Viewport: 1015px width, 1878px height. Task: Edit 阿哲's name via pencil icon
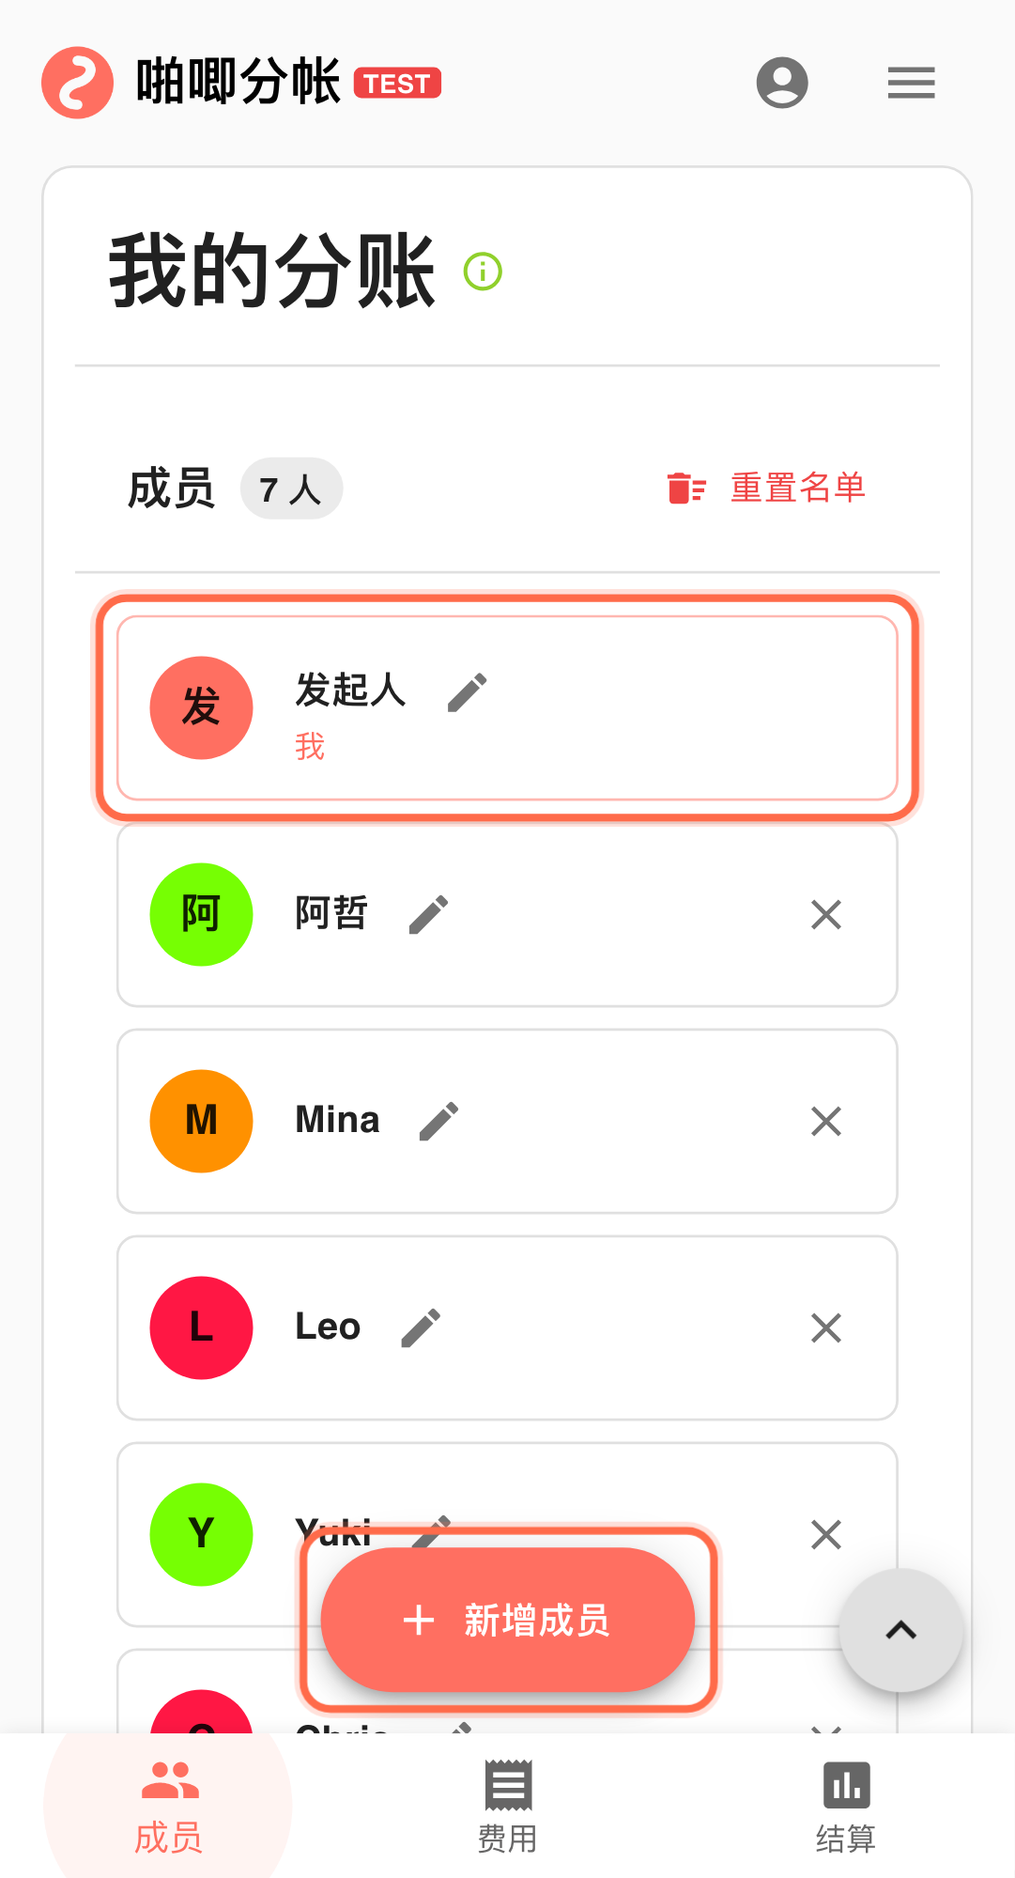(x=429, y=914)
